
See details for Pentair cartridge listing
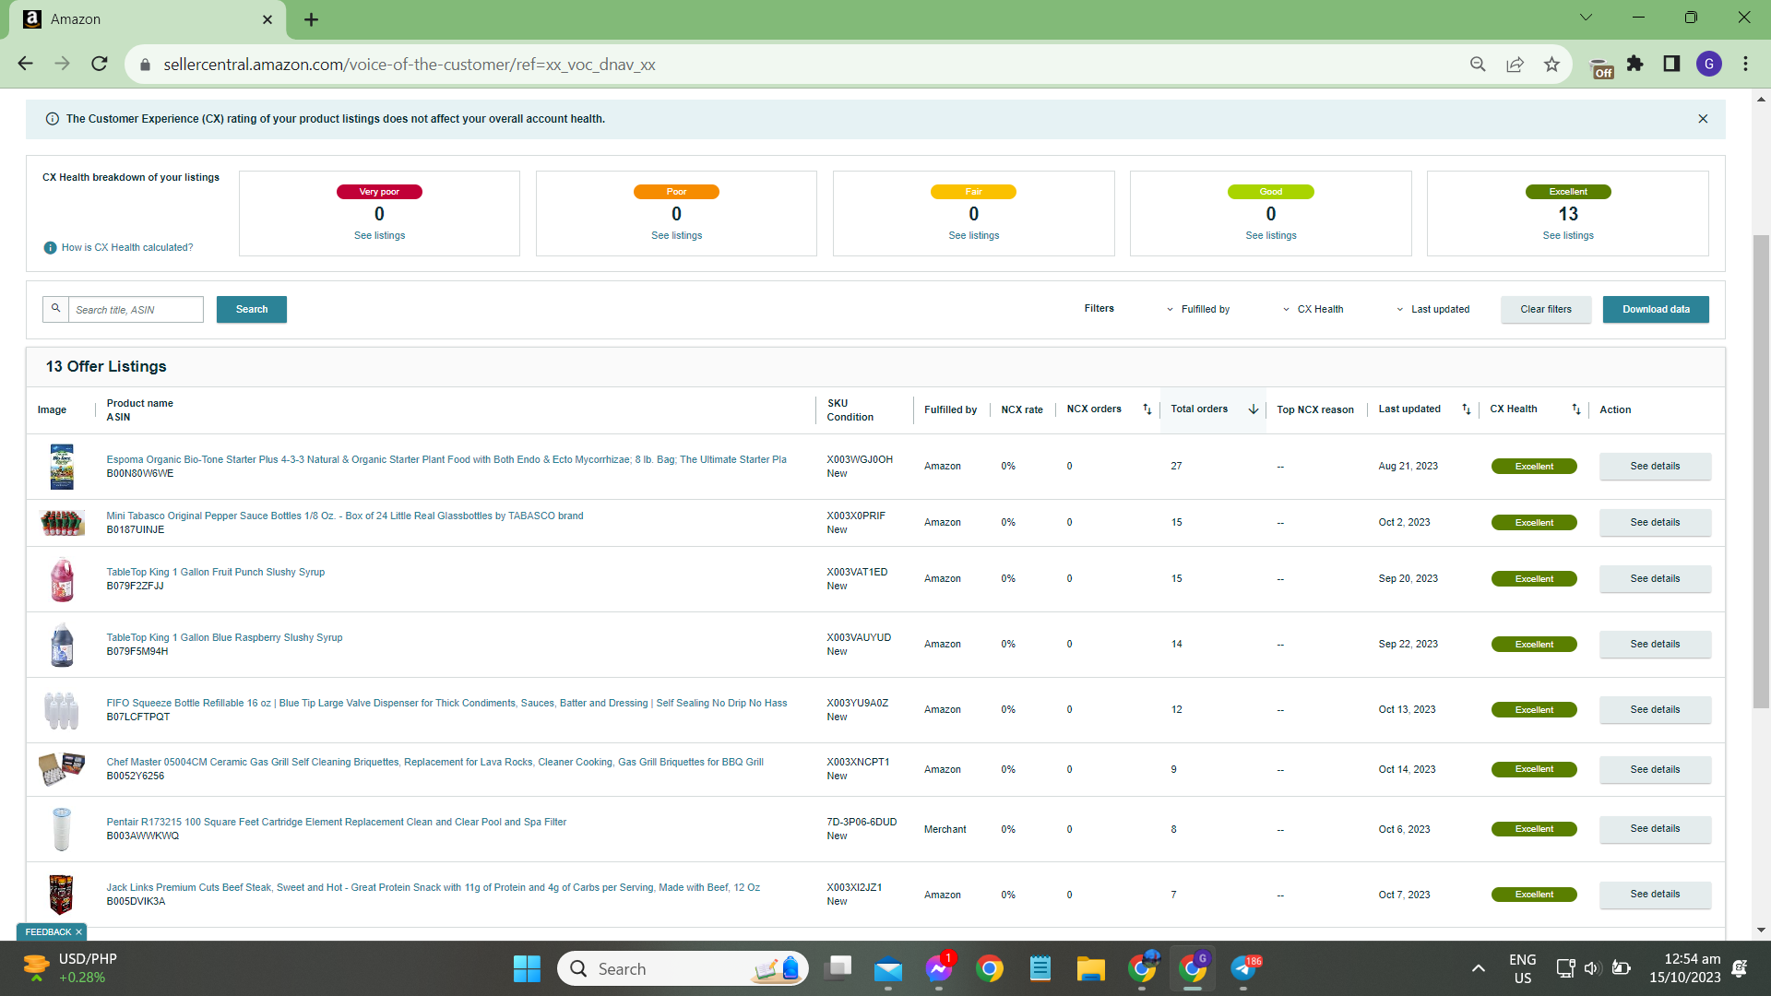tap(1655, 829)
